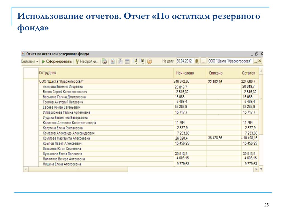Click the Сформировать button

click(x=57, y=62)
